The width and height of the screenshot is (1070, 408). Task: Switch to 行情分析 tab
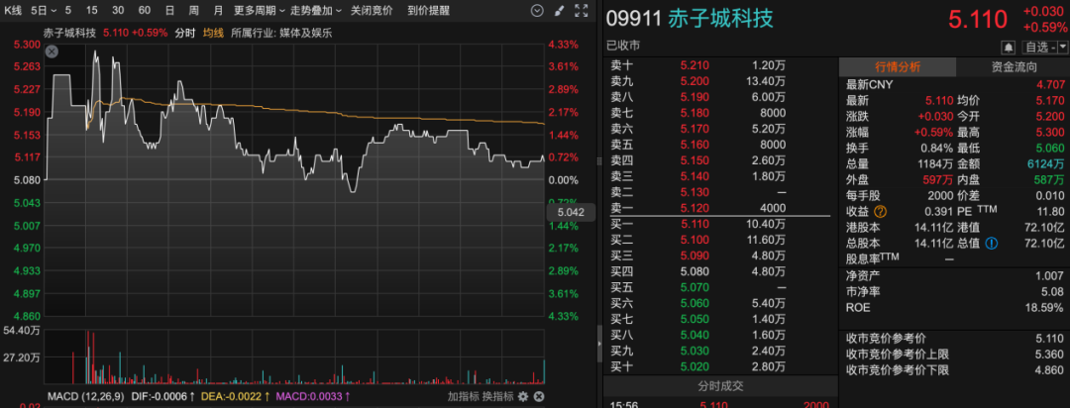(897, 67)
